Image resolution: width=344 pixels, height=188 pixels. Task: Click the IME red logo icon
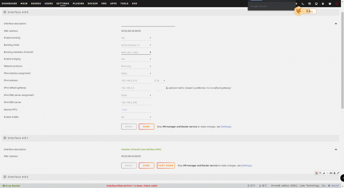click(316, 173)
